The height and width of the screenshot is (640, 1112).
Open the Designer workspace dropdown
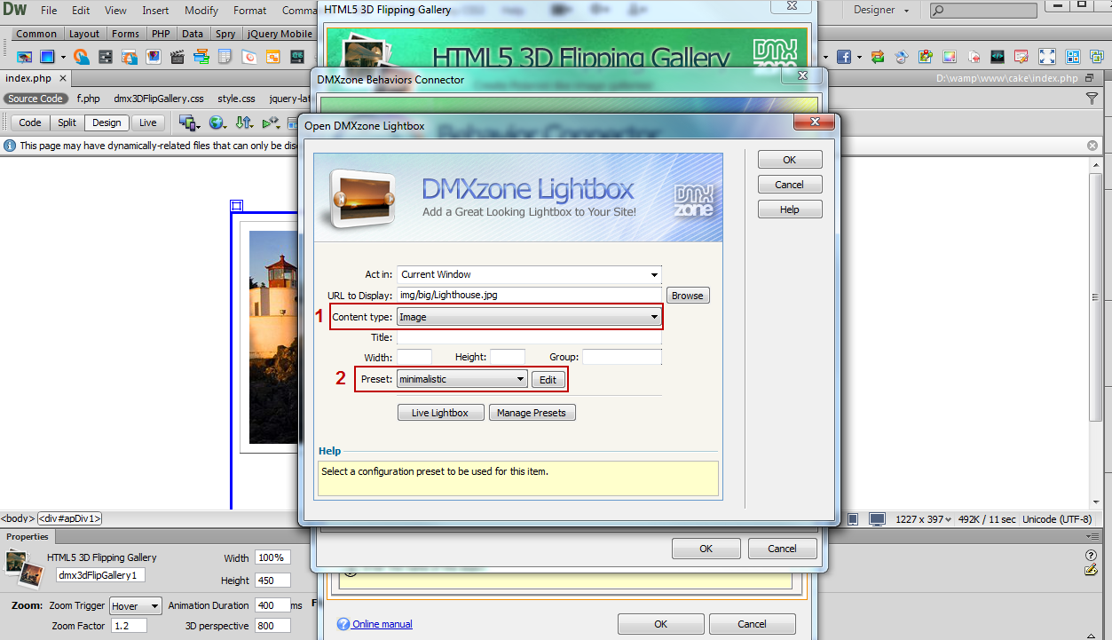tap(881, 10)
